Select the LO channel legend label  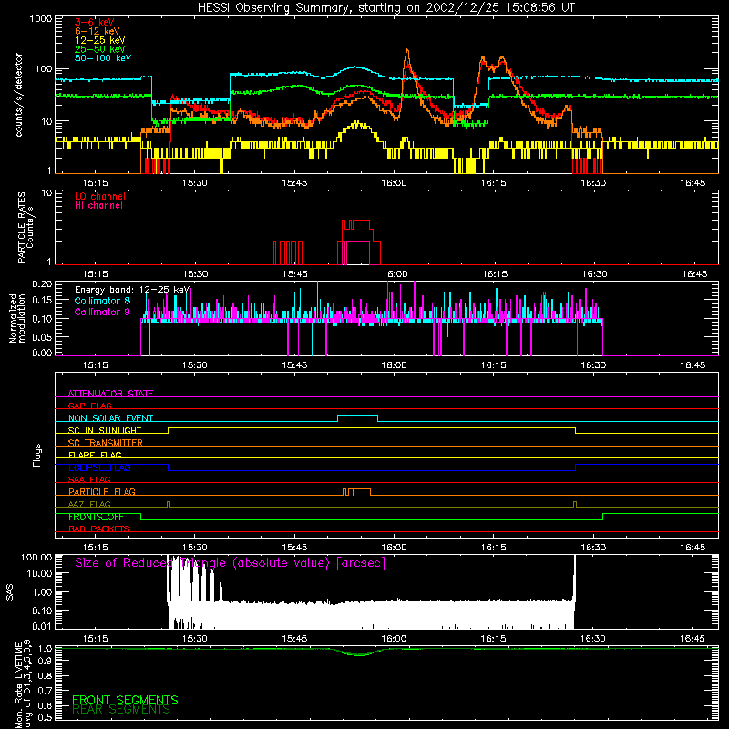click(100, 196)
